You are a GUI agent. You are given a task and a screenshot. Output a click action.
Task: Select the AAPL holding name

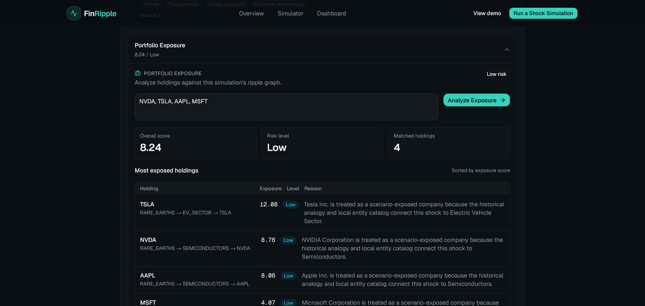148,275
